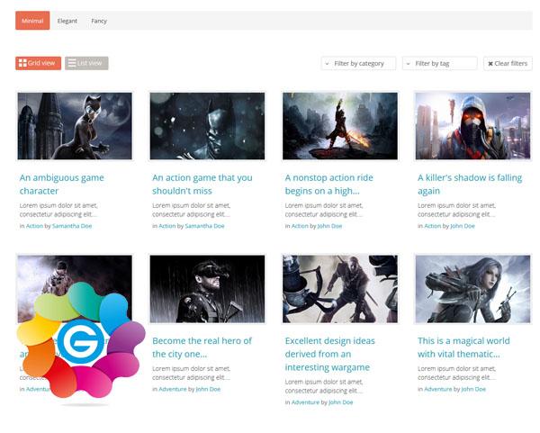Click John Doe under nonstop action ride

(329, 226)
